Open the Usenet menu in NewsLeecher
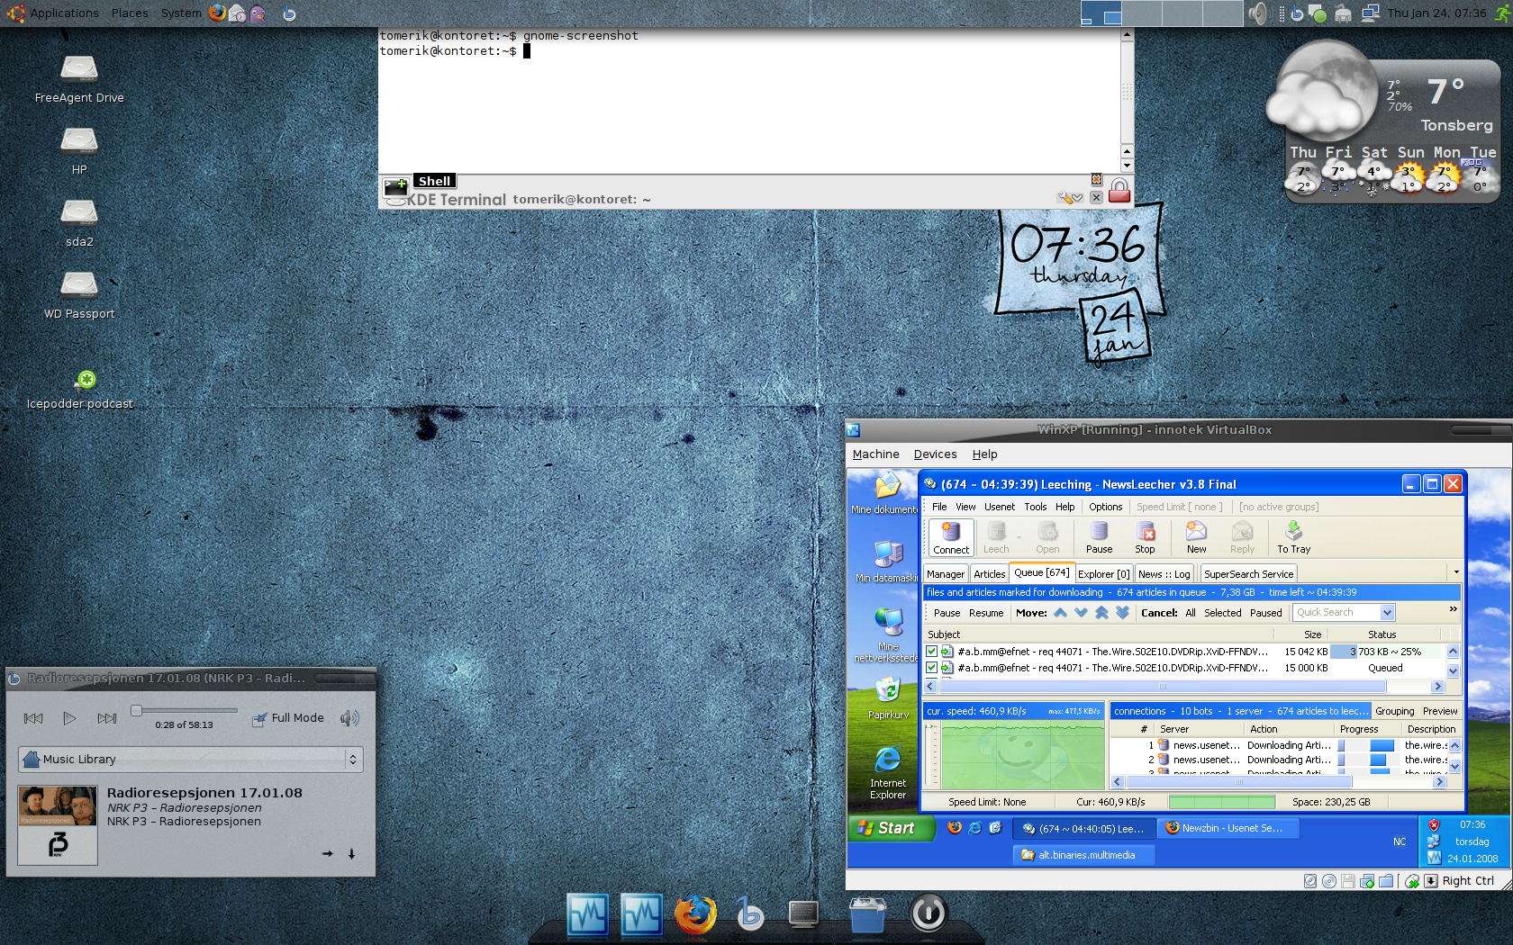The width and height of the screenshot is (1513, 945). 999,507
